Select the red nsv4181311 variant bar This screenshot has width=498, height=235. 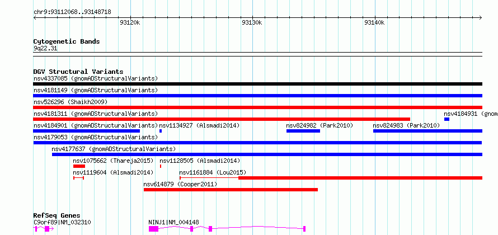pyautogui.click(x=222, y=119)
